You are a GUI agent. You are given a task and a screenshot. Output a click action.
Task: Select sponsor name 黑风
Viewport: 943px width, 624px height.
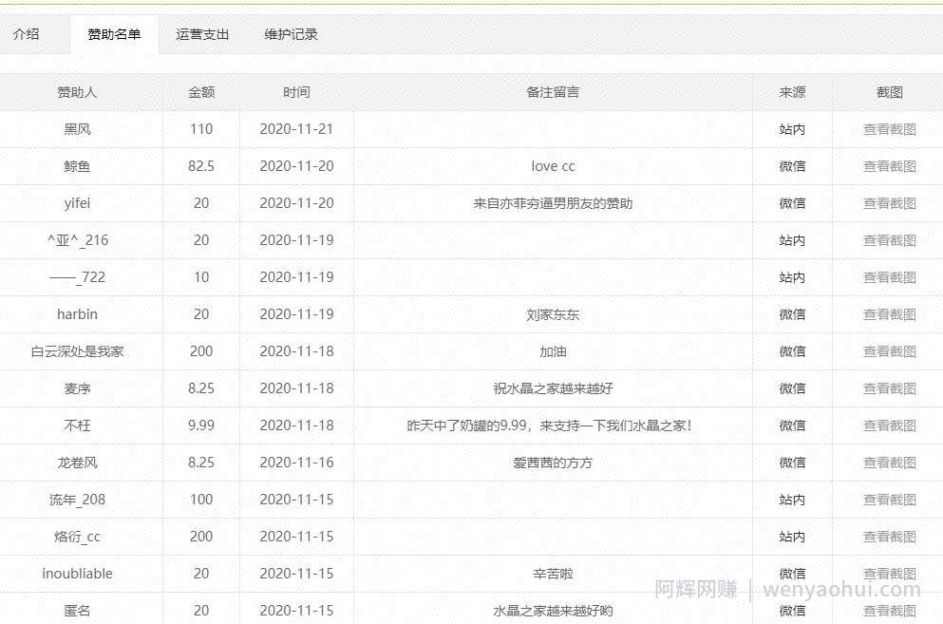click(77, 129)
